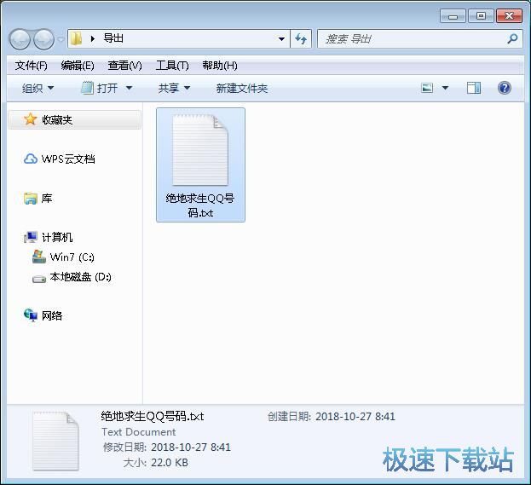This screenshot has width=531, height=485.
Task: Click the 大小: 22.0 KB entry
Action: [x=155, y=463]
